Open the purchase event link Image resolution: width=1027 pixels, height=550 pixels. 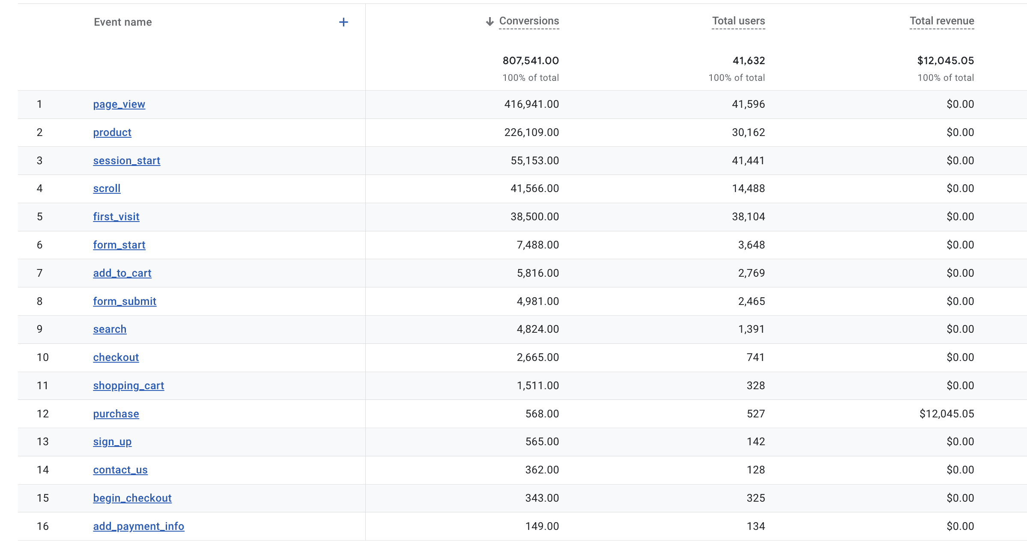[116, 414]
